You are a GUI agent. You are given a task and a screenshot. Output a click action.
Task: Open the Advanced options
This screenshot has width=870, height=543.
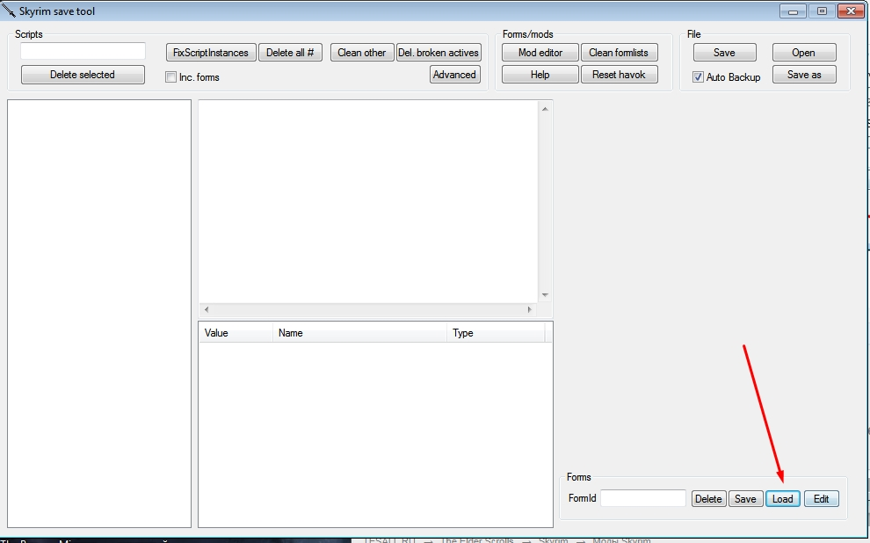455,75
